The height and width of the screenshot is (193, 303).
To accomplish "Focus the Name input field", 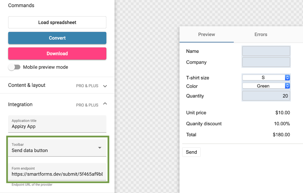I will pyautogui.click(x=266, y=51).
